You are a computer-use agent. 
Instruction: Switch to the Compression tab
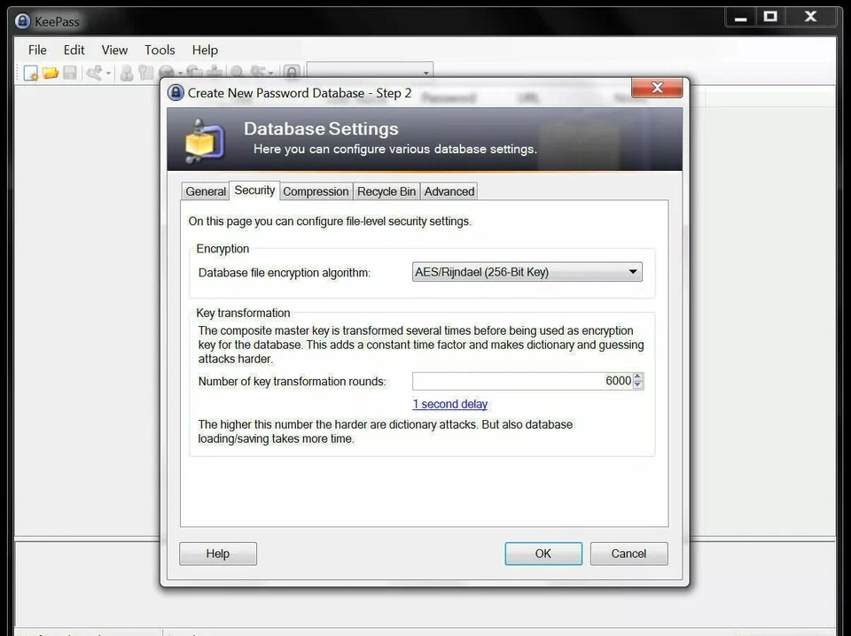(316, 191)
